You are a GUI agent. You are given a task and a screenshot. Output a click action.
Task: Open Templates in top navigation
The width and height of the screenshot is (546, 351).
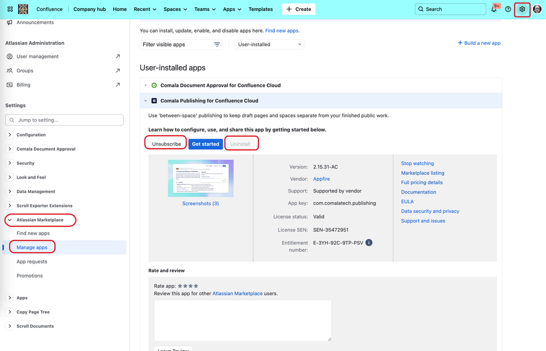click(x=261, y=9)
